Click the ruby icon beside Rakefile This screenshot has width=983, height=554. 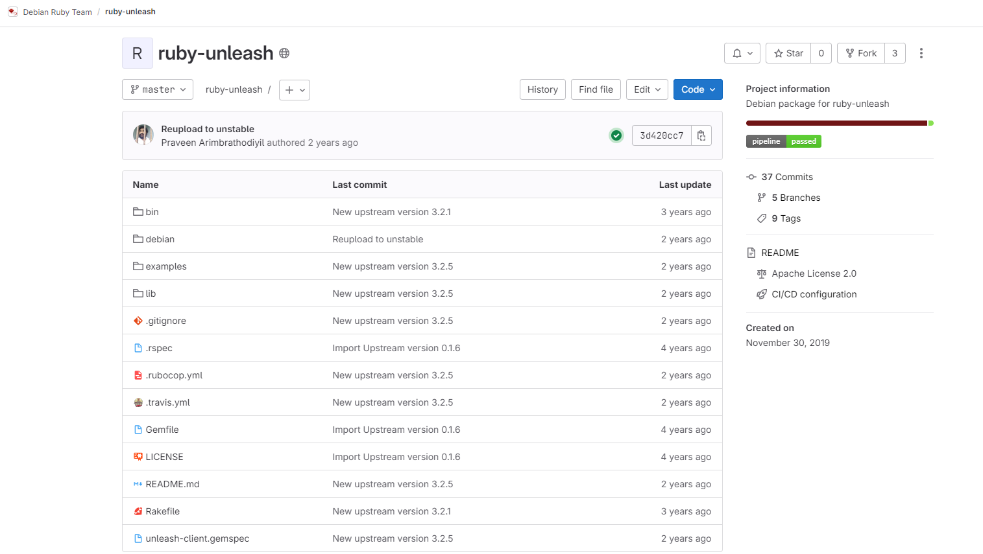pyautogui.click(x=138, y=511)
